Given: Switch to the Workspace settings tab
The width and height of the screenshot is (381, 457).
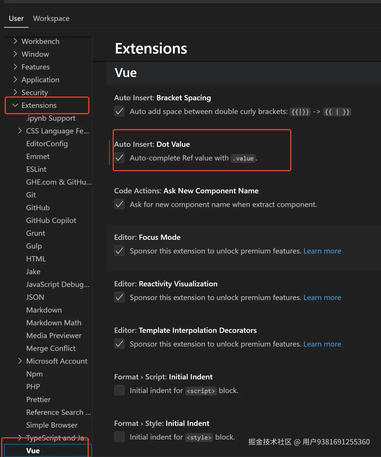Looking at the screenshot, I should click(51, 19).
